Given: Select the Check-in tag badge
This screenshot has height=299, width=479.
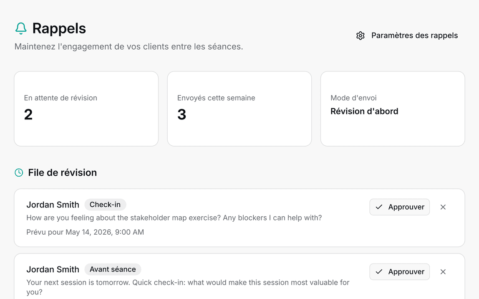Looking at the screenshot, I should [105, 205].
